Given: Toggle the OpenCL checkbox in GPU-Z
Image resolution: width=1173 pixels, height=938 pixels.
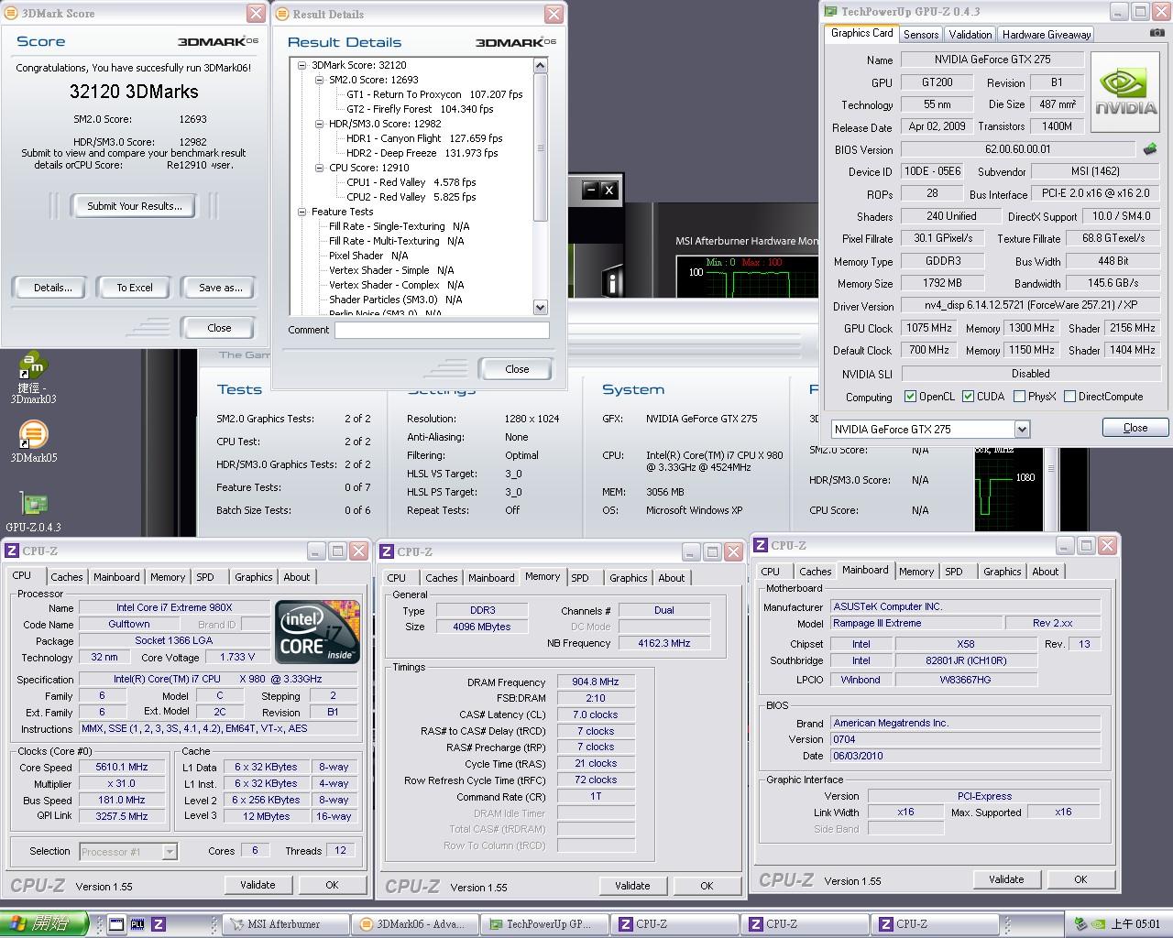Looking at the screenshot, I should pos(910,397).
